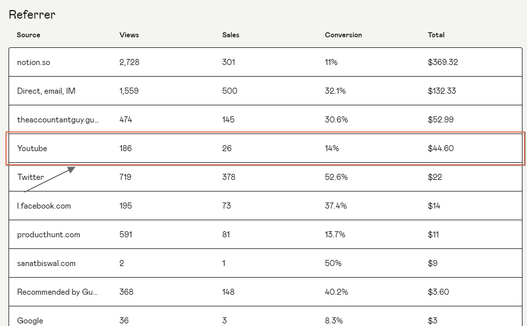Viewport: 527px width, 326px height.
Task: Click the Google source entry
Action: tap(30, 321)
